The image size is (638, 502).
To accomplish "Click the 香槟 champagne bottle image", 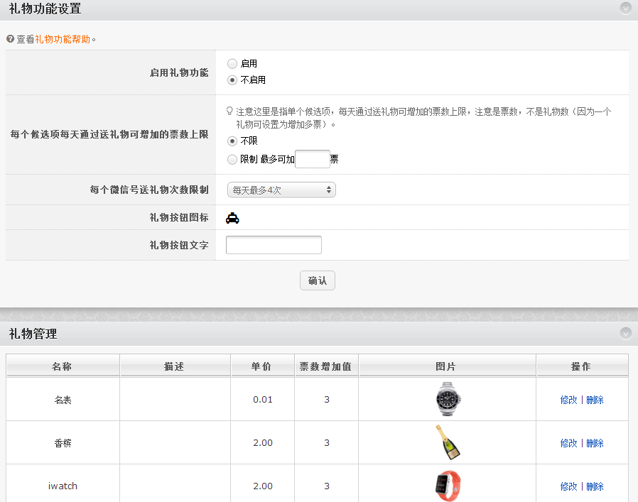I will click(447, 442).
